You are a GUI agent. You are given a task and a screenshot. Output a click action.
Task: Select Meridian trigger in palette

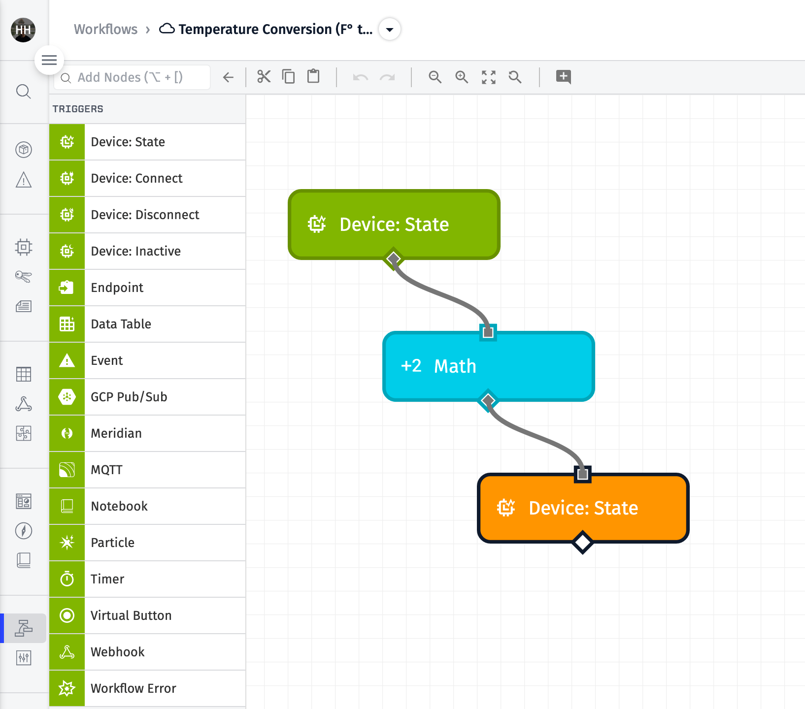(147, 433)
